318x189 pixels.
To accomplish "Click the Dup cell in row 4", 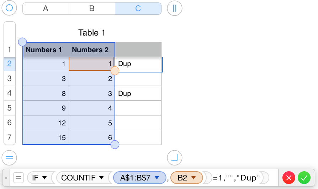I will click(x=138, y=93).
